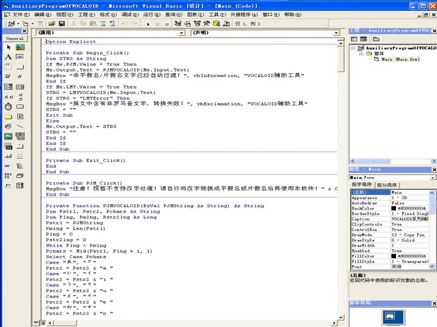Select the Image control in the toolbox

click(8, 136)
